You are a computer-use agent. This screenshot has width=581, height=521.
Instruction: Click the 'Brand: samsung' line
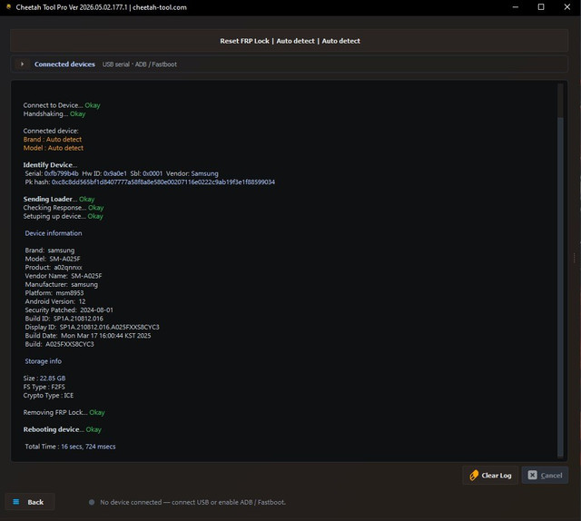coord(50,251)
